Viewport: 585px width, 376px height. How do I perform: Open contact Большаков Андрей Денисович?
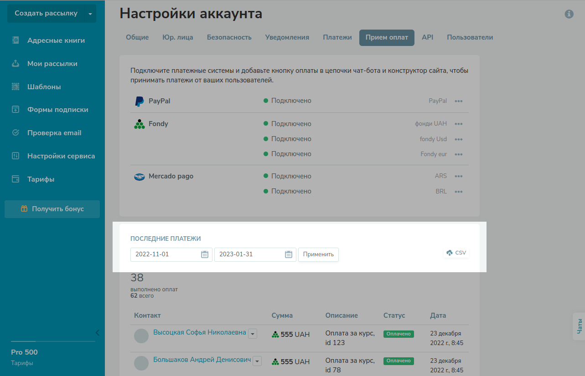202,360
